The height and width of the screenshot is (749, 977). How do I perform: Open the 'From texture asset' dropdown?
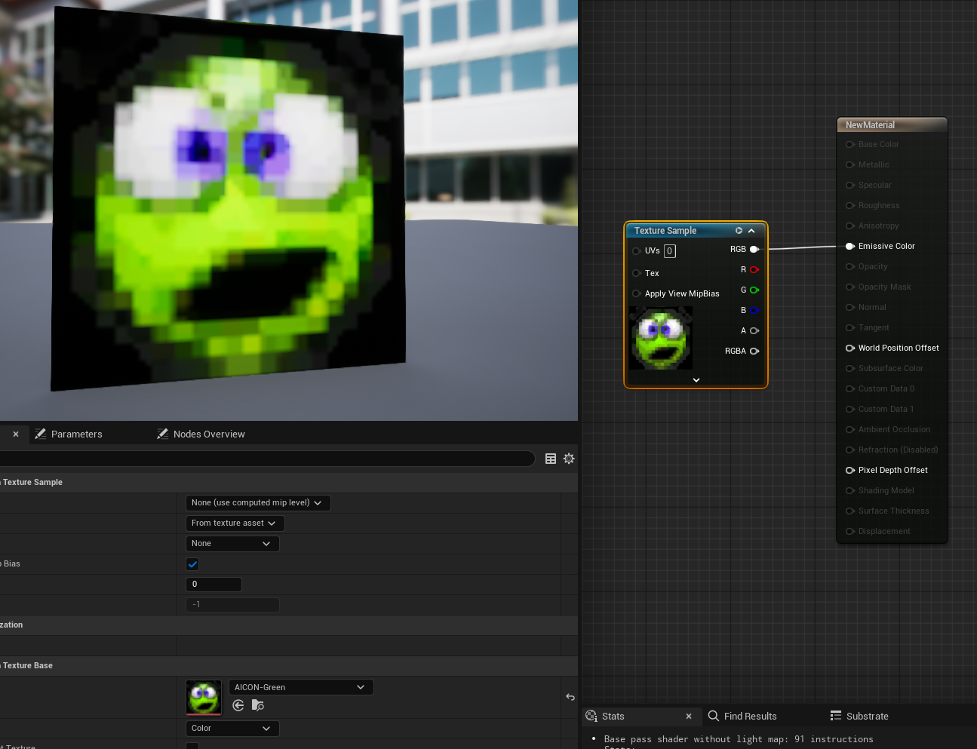click(235, 523)
